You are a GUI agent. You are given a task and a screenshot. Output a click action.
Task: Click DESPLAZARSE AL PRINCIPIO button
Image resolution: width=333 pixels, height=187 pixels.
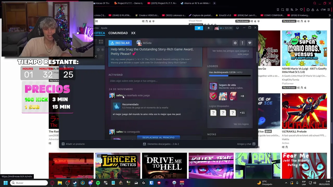point(158,137)
